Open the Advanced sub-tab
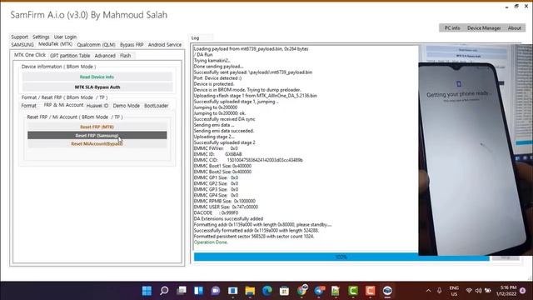 click(105, 56)
